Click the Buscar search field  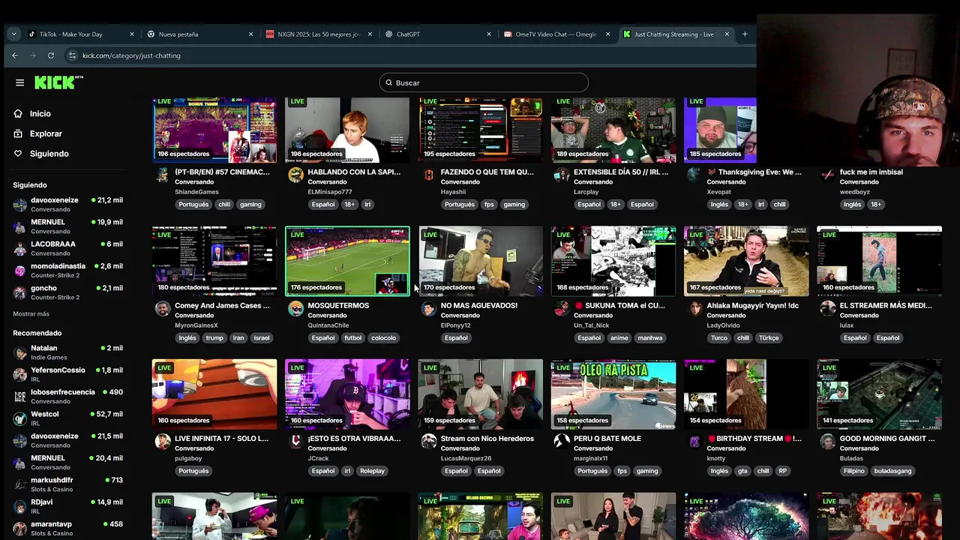[x=484, y=82]
